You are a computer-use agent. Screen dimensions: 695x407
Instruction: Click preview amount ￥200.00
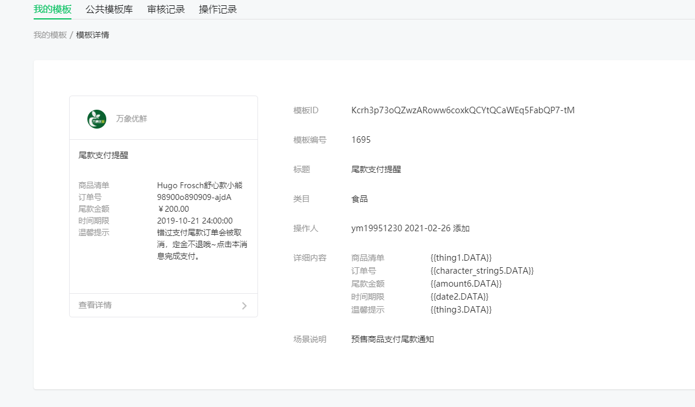point(173,209)
